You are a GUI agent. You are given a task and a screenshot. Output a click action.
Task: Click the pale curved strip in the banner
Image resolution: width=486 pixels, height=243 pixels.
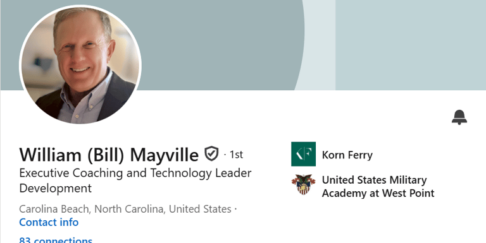pos(319,45)
